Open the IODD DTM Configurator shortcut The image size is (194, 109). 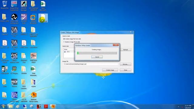point(14,19)
